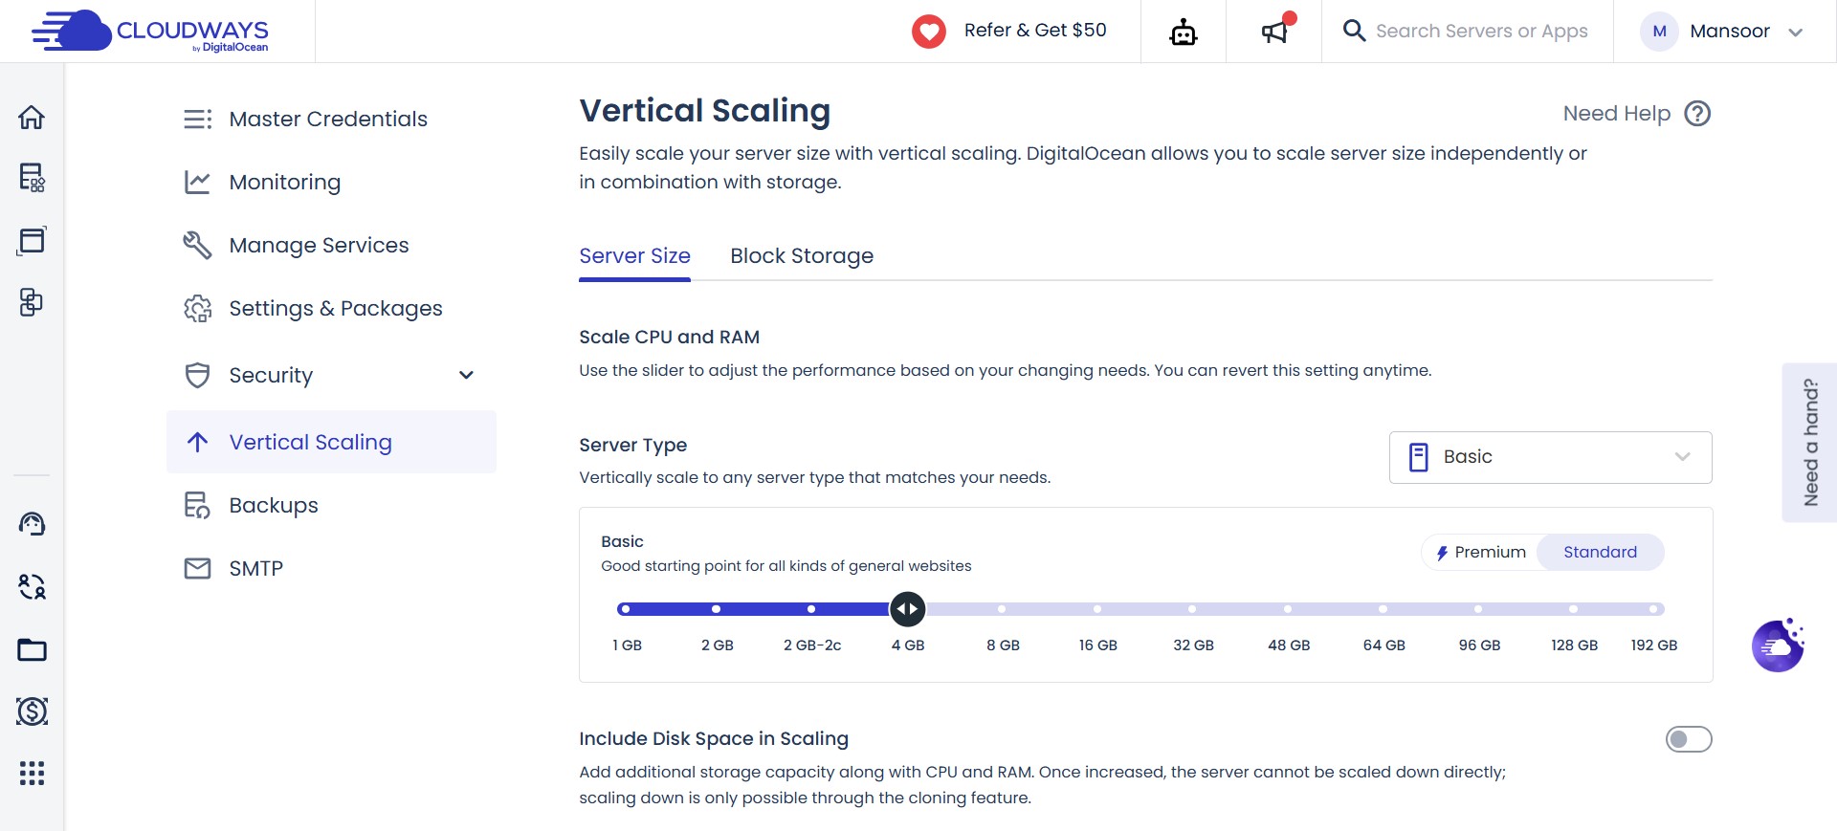This screenshot has width=1837, height=831.
Task: Open the announcements megaphone icon
Action: pyautogui.click(x=1276, y=30)
